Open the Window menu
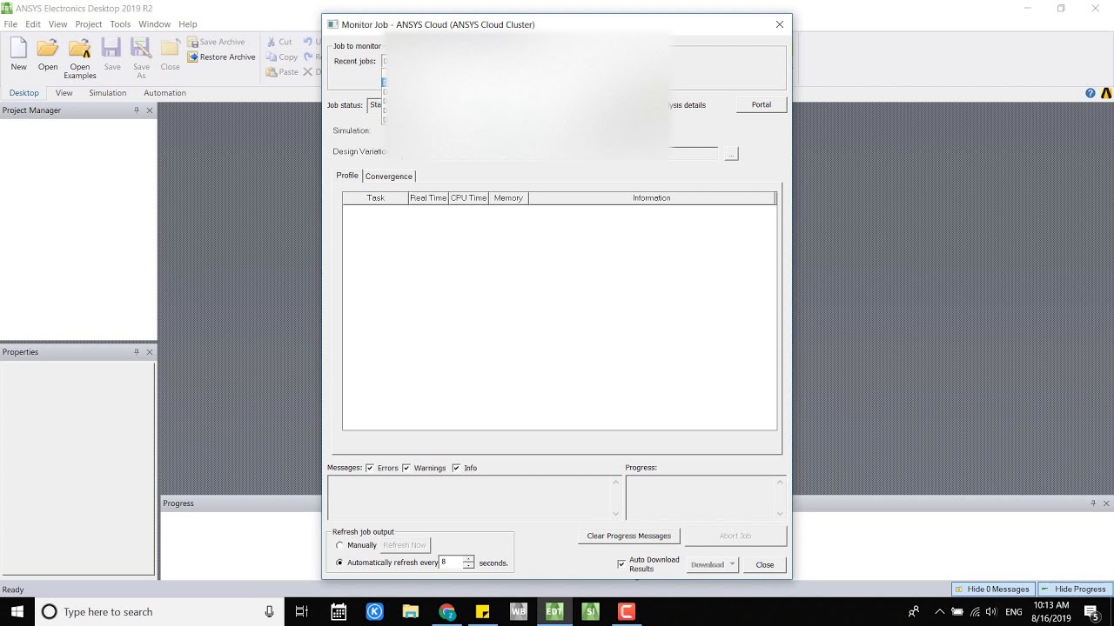The width and height of the screenshot is (1114, 626). point(155,24)
